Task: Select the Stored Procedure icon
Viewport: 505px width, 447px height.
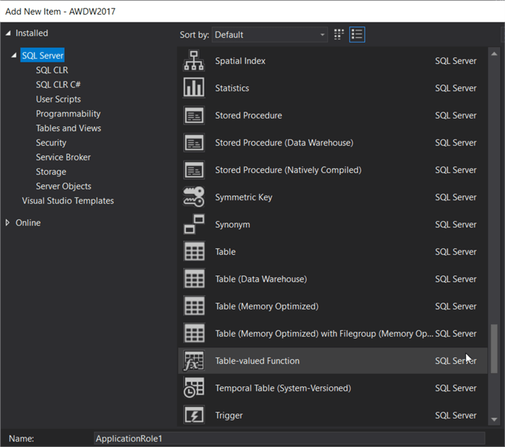Action: click(194, 115)
